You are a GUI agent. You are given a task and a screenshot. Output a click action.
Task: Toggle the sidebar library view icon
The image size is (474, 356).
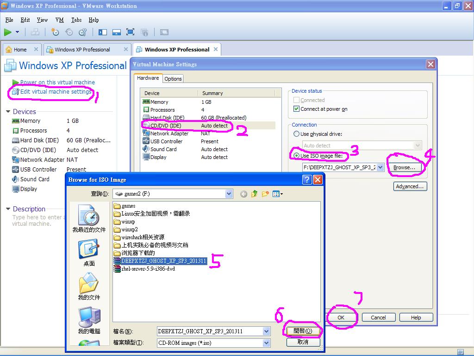click(x=103, y=32)
